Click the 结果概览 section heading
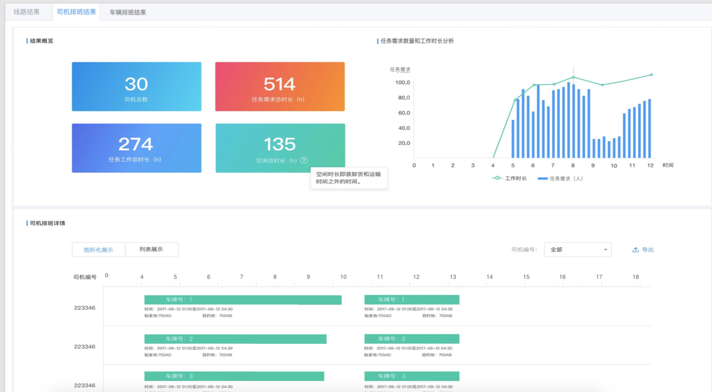Screen dimensions: 712x392 pyautogui.click(x=41, y=41)
